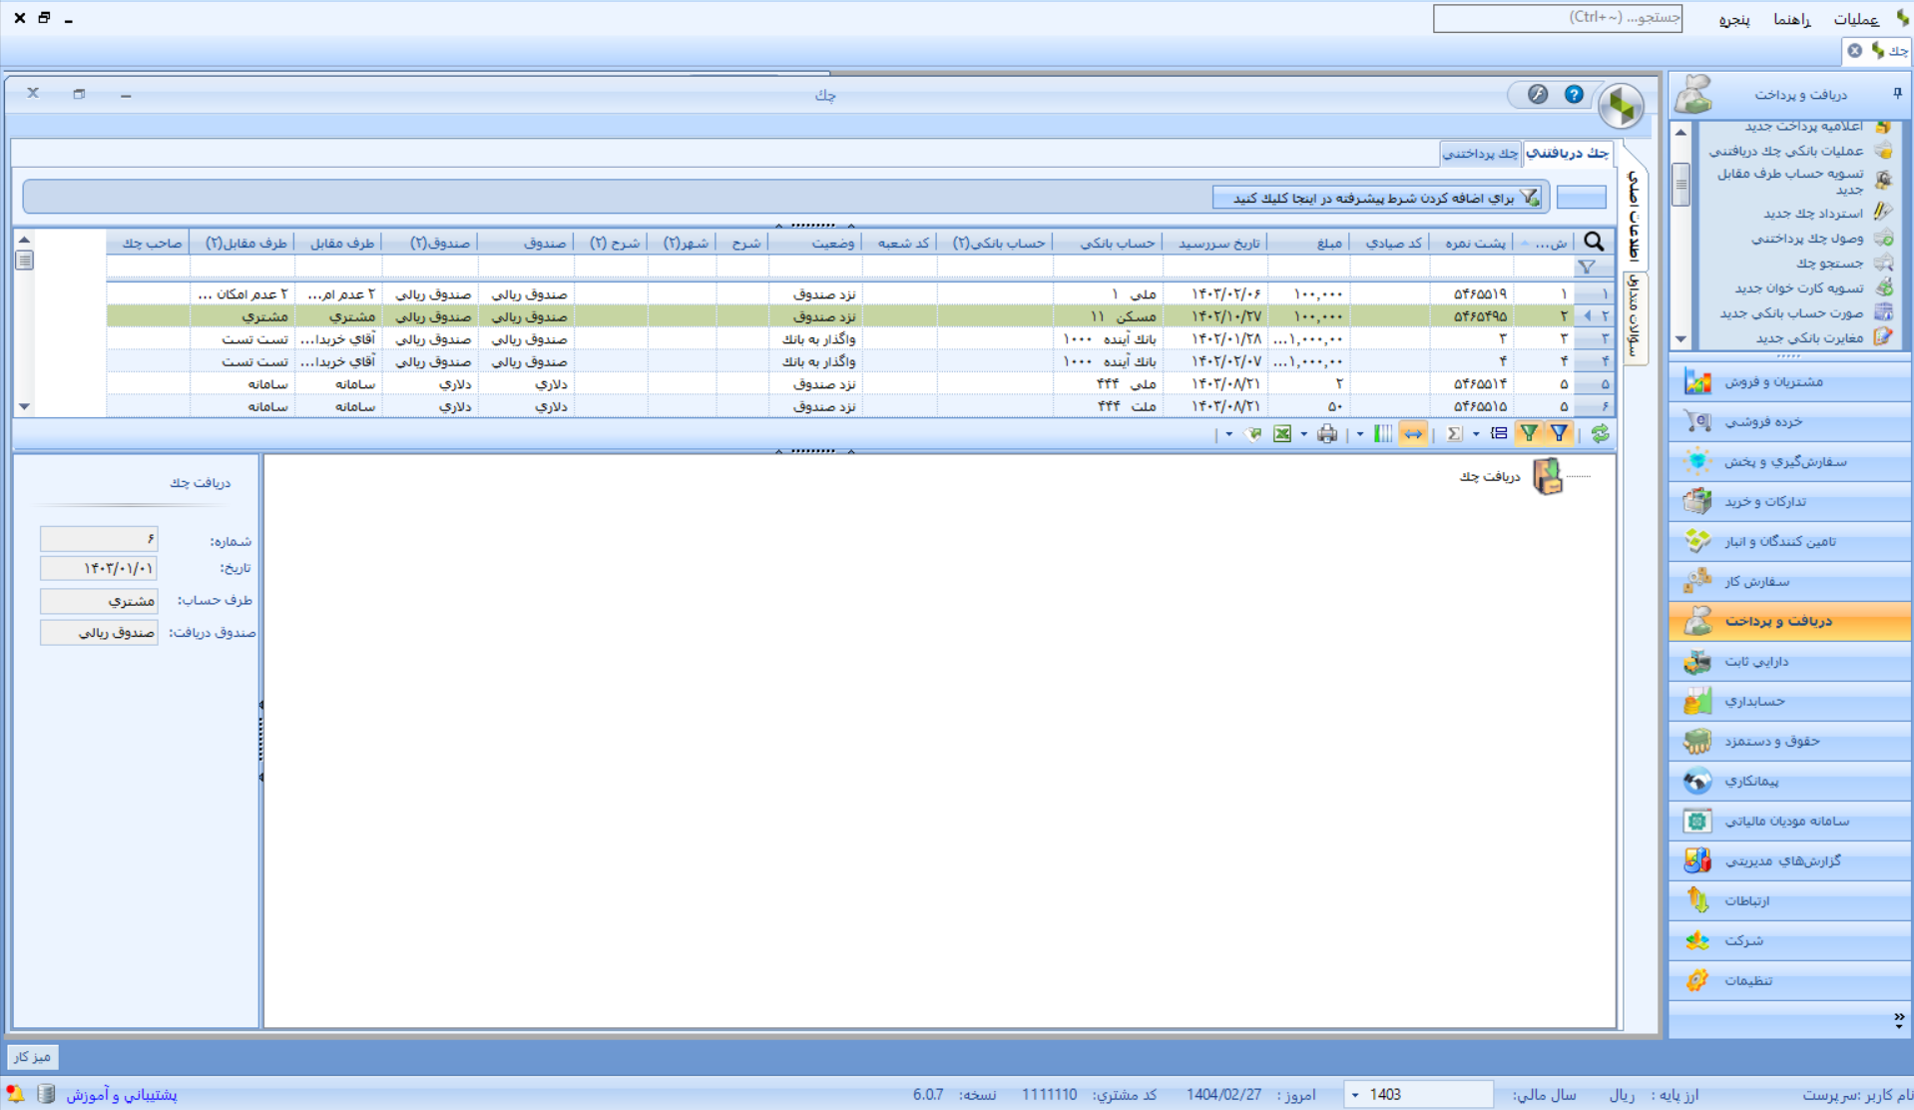This screenshot has width=1914, height=1110.
Task: Select 'سامانه مودیان مالیاتی' module
Action: coord(1789,821)
